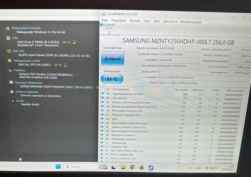251x177 pixels.
Task: Click the Операційна Система Windows icon
Action: 8,28
